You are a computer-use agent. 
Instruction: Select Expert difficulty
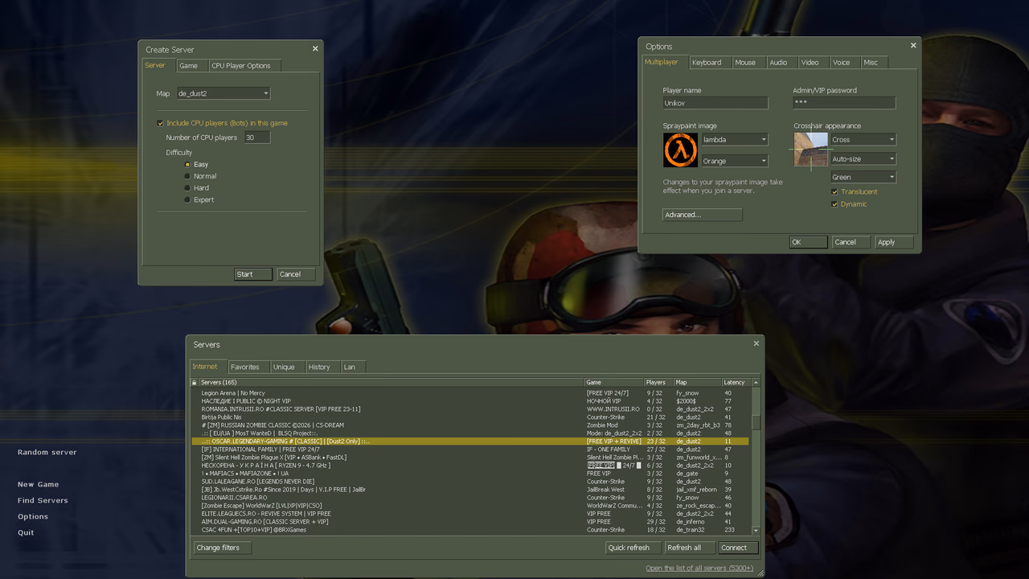click(187, 199)
